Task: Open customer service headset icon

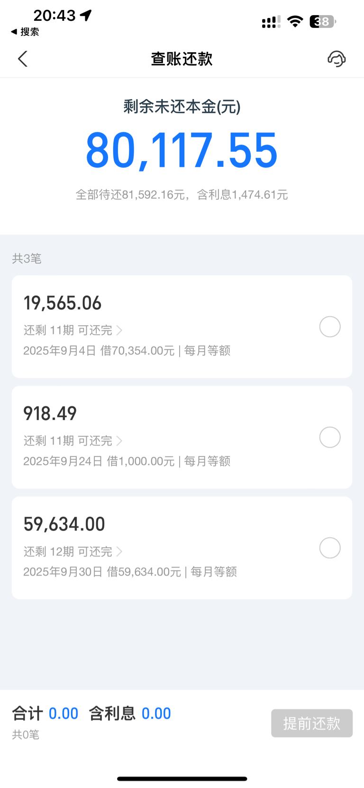Action: click(337, 59)
